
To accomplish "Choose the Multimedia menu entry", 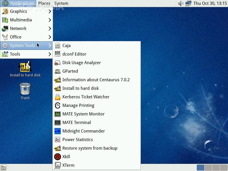I will (x=27, y=20).
